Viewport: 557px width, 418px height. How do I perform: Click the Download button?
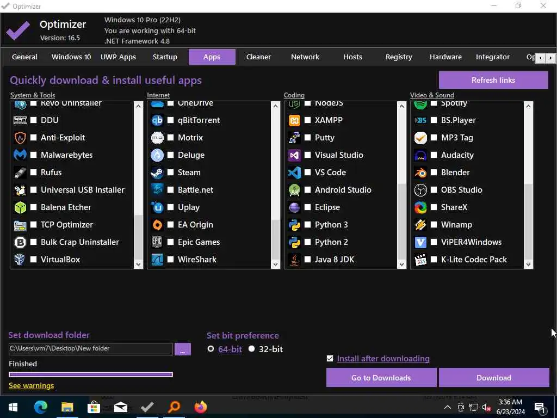tap(494, 378)
